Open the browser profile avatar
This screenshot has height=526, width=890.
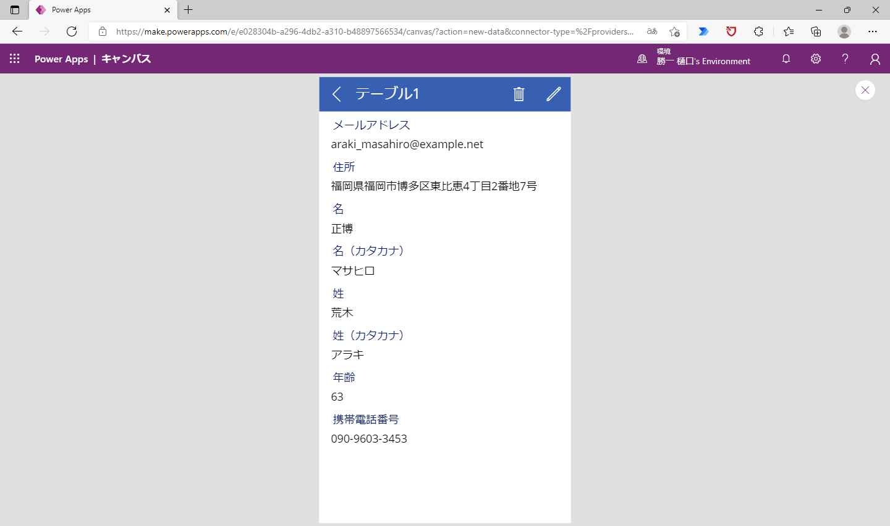844,31
